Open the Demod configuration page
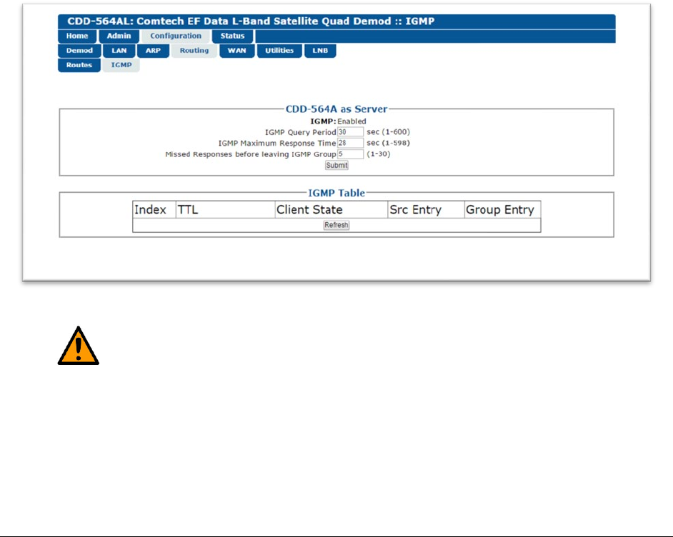 coord(79,51)
